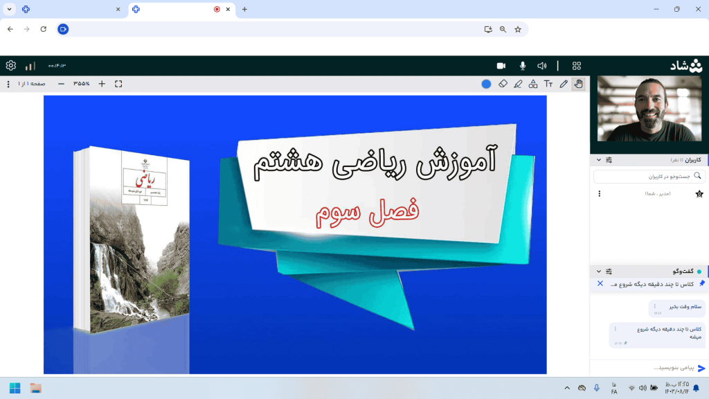Select the Highlighter tool
Viewport: 709px width, 399px height.
pyautogui.click(x=518, y=84)
